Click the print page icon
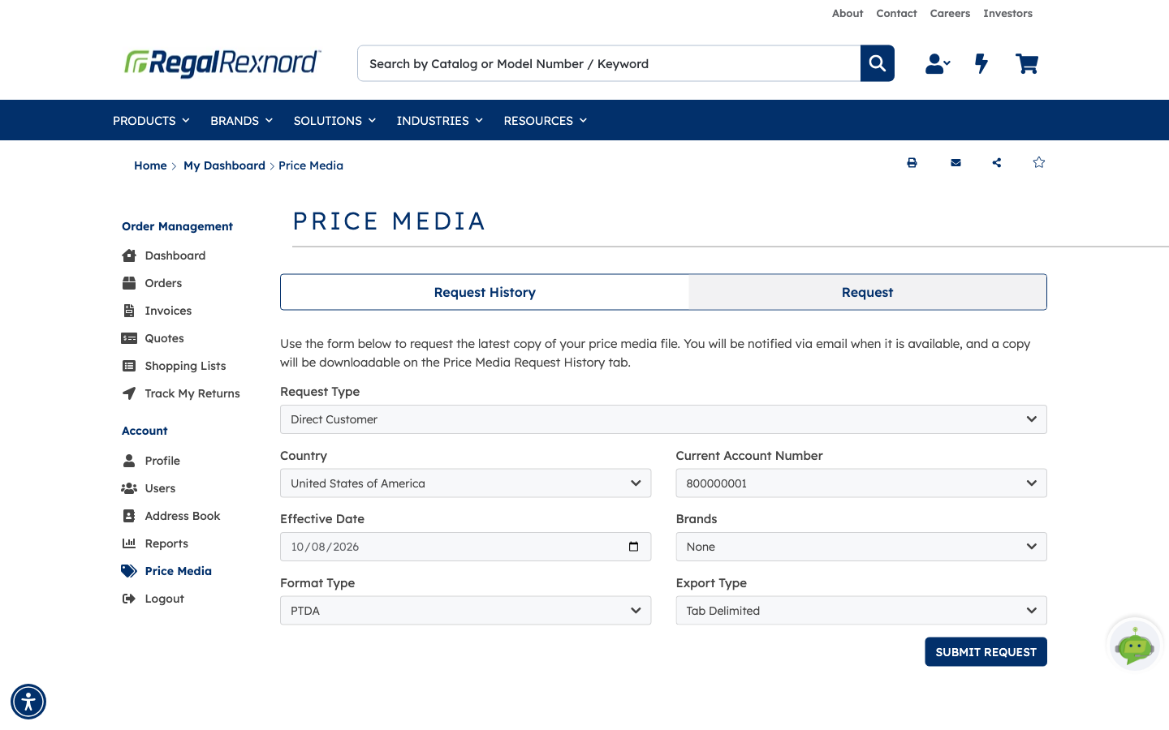 coord(912,162)
